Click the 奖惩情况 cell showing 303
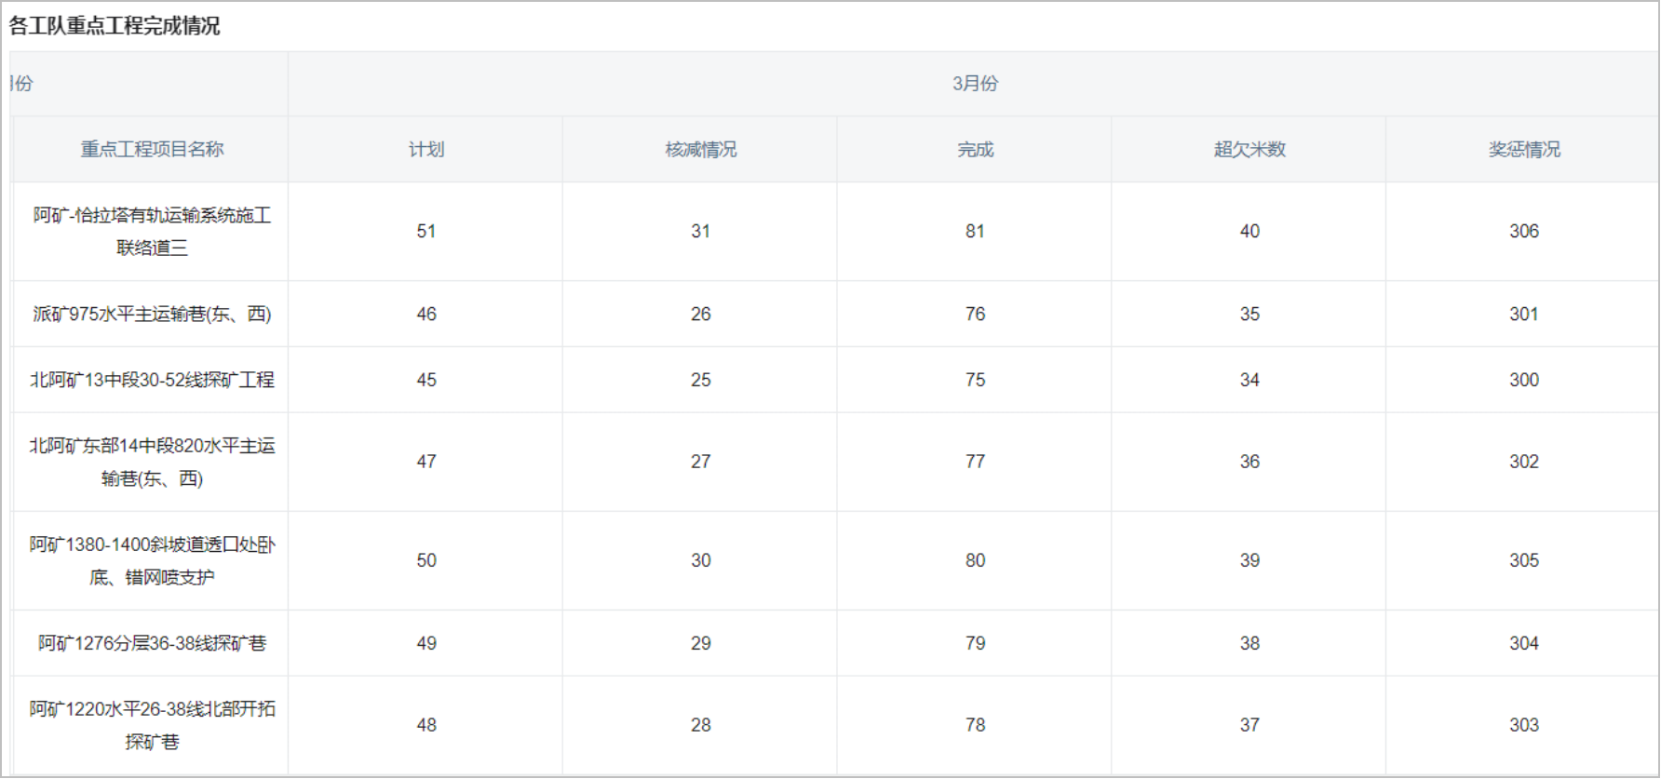Screen dimensions: 1661x779 1523,725
